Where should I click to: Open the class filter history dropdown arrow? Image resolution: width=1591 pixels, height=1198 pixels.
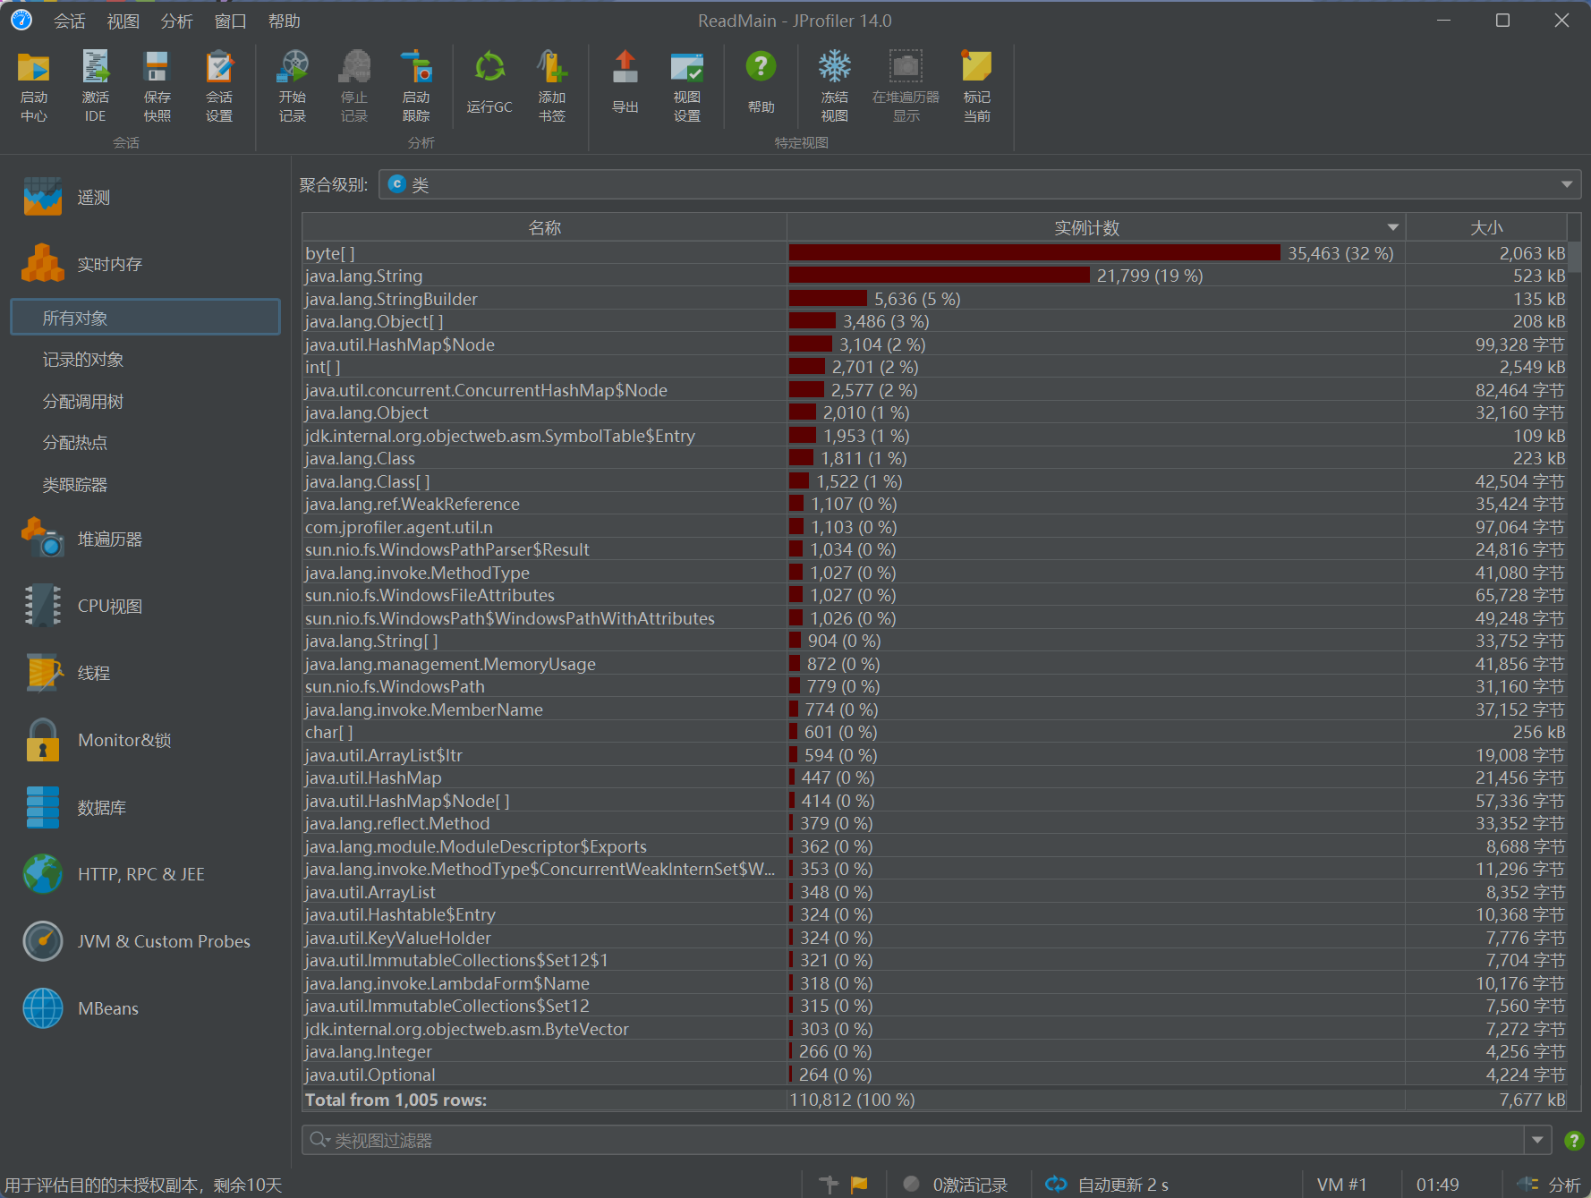(x=1537, y=1140)
